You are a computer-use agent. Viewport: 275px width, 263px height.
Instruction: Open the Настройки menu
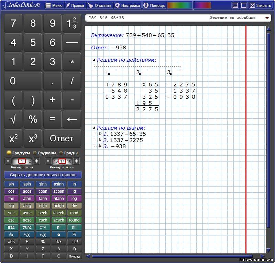[128, 5]
